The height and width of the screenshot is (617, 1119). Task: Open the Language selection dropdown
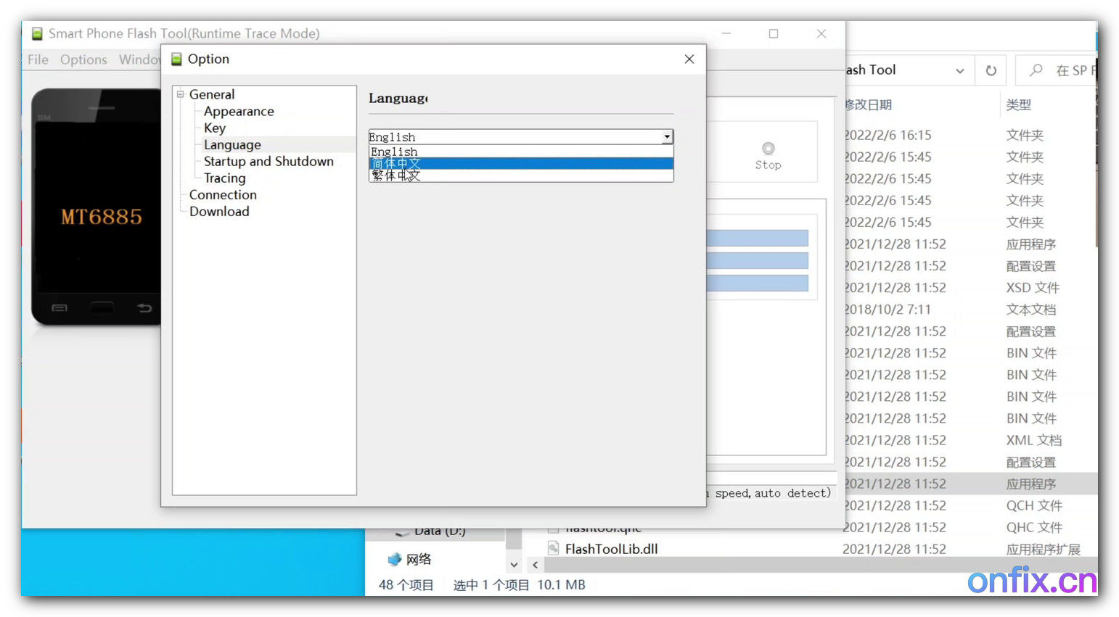click(x=666, y=136)
